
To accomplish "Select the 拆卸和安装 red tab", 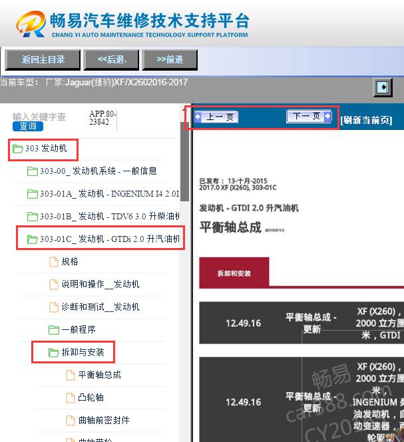I will (234, 273).
